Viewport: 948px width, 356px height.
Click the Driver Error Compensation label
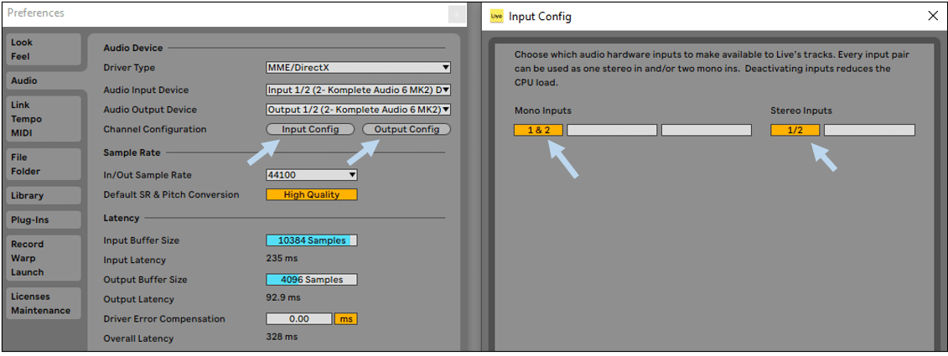[x=164, y=318]
